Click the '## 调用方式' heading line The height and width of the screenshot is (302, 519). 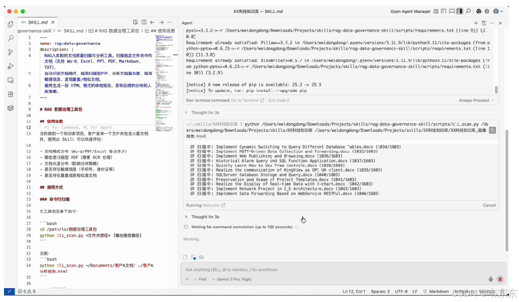pos(51,187)
